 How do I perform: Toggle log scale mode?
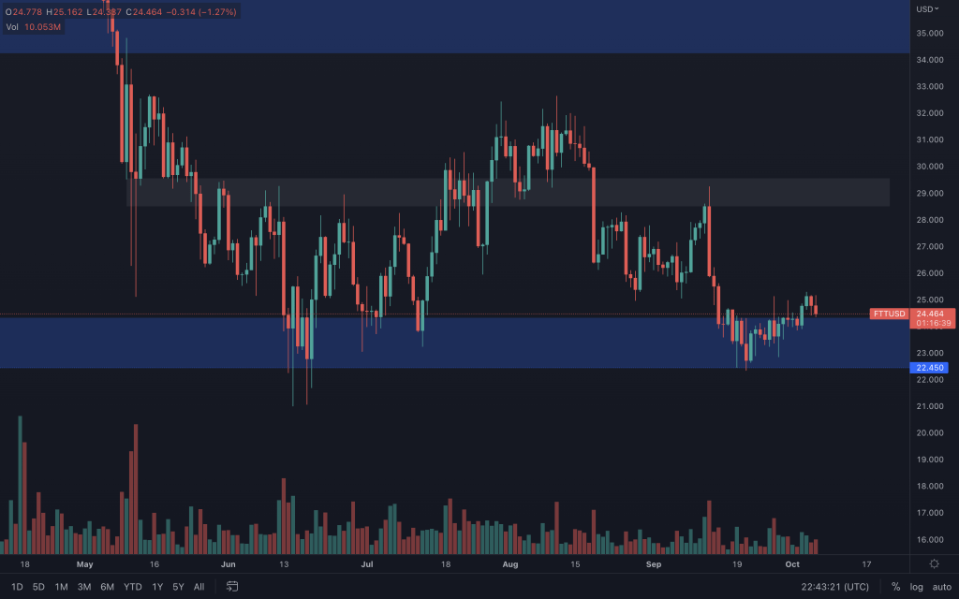tap(916, 587)
